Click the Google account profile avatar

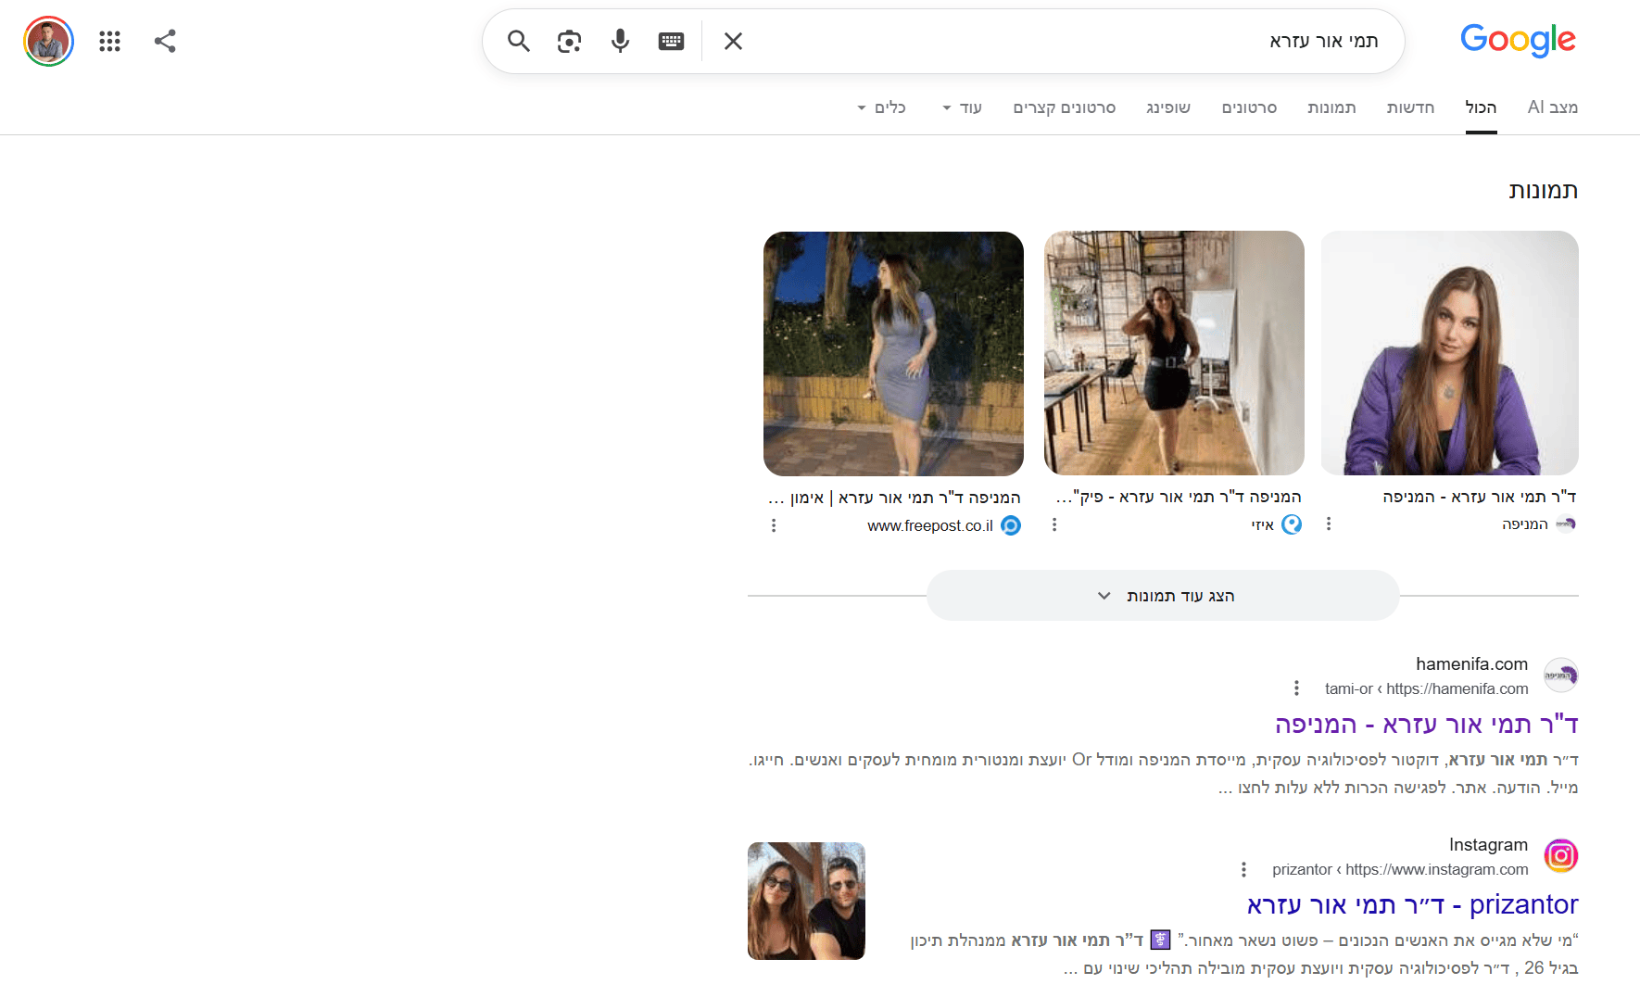(x=48, y=41)
